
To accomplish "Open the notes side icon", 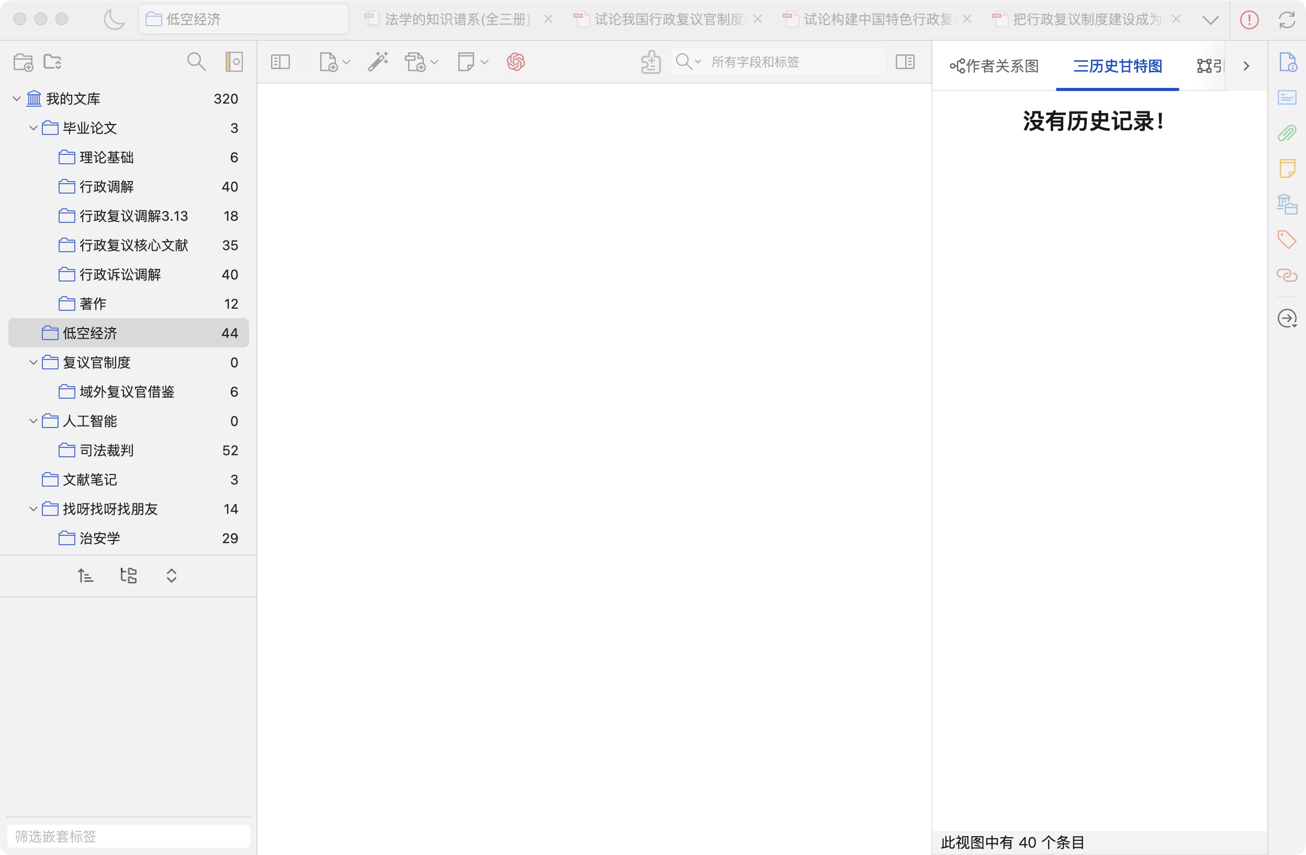I will (1287, 168).
